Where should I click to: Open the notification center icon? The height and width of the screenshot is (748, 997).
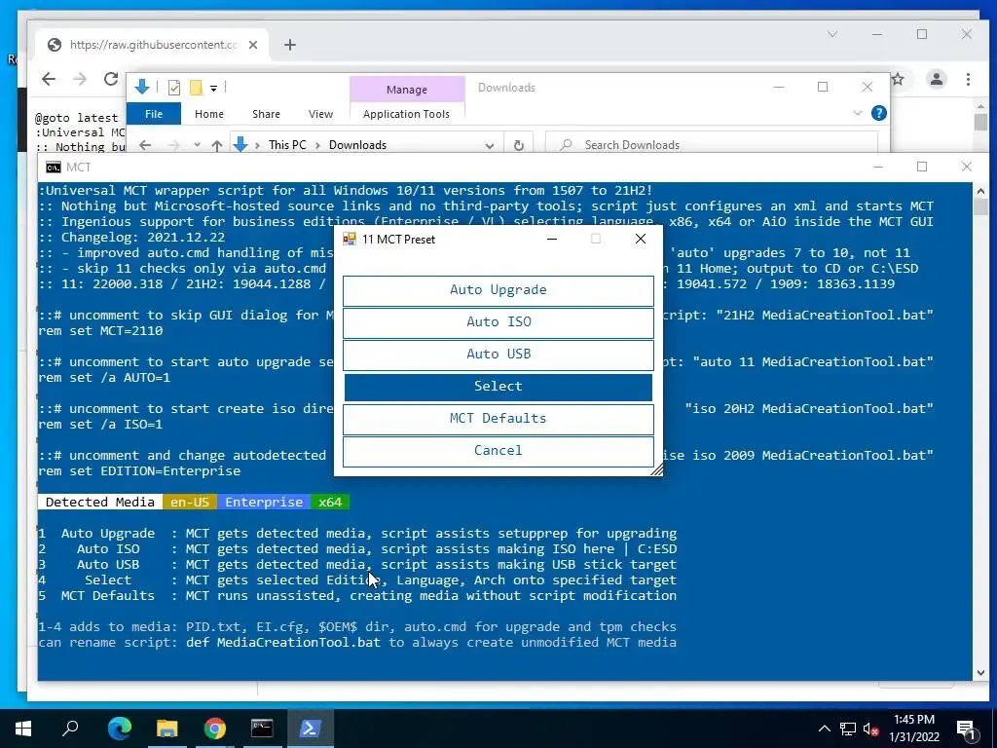pos(966,729)
